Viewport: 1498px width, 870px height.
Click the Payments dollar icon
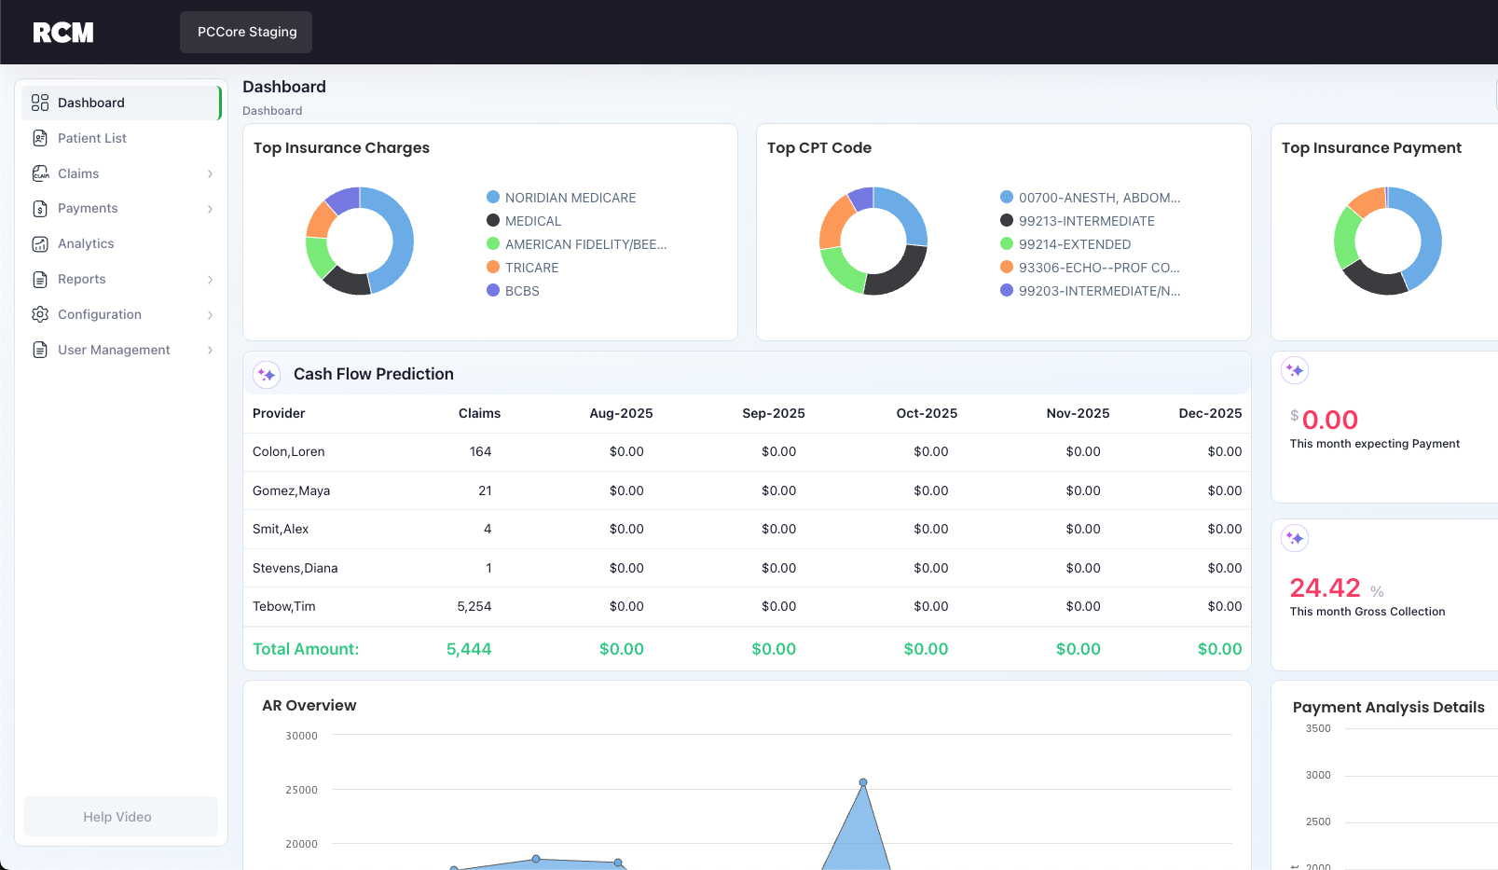pos(40,209)
